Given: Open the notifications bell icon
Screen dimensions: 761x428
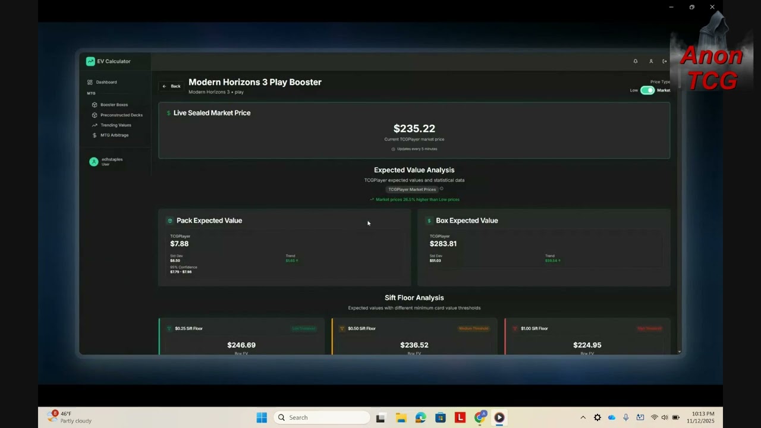Looking at the screenshot, I should pyautogui.click(x=636, y=61).
